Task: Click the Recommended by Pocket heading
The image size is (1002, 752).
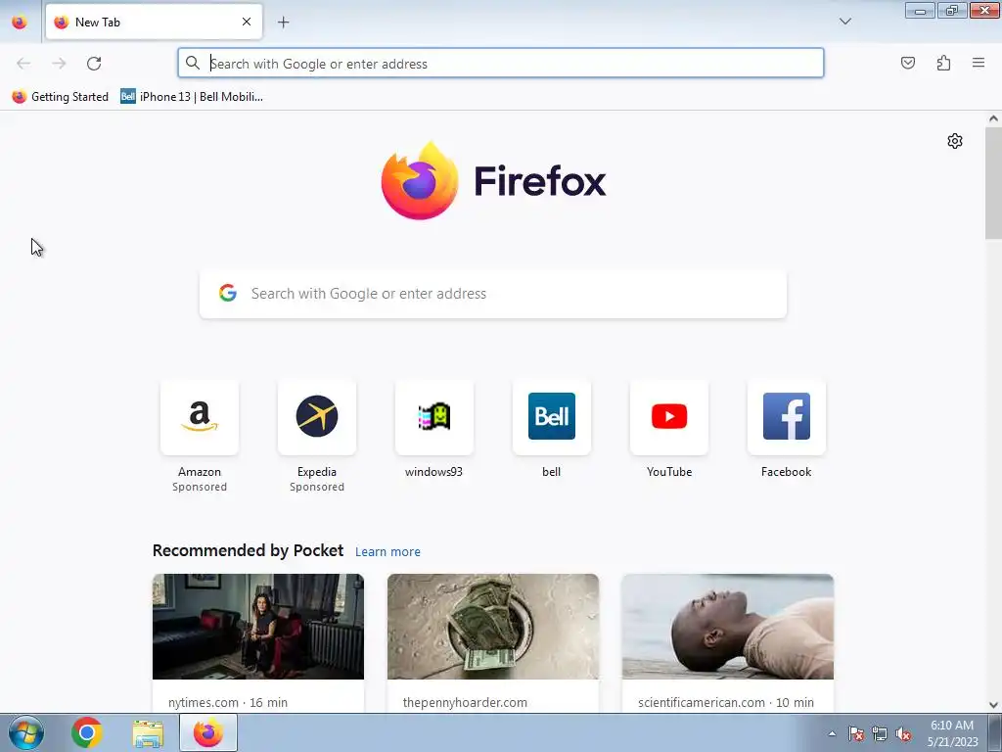Action: coord(248,550)
